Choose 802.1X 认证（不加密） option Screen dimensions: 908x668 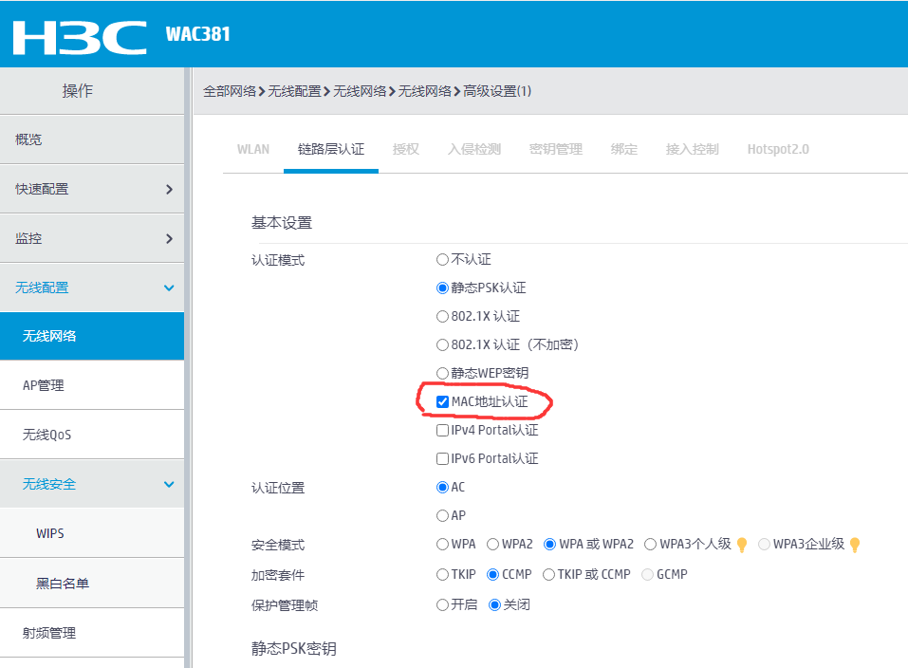click(x=442, y=344)
